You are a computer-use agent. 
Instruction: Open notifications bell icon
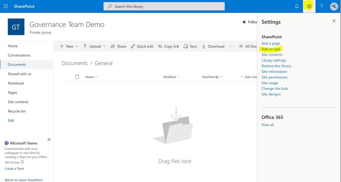point(297,6)
